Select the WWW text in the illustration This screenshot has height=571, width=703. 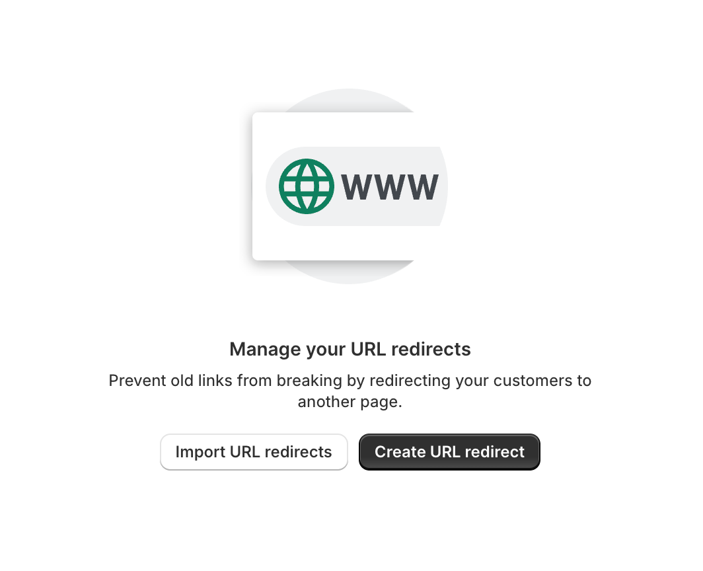click(390, 186)
